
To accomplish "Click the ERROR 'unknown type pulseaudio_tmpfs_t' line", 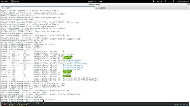I will tap(40, 23).
